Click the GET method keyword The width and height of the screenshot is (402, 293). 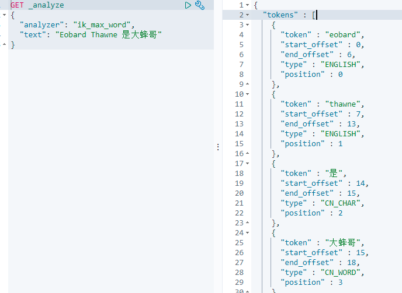(x=18, y=5)
